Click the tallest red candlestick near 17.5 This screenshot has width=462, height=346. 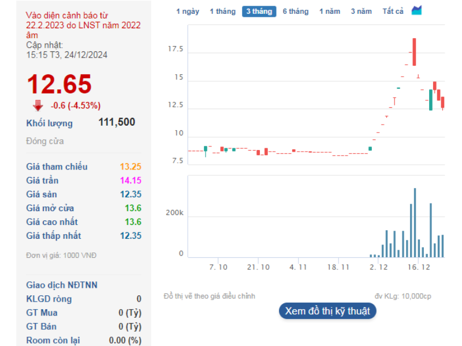click(415, 52)
